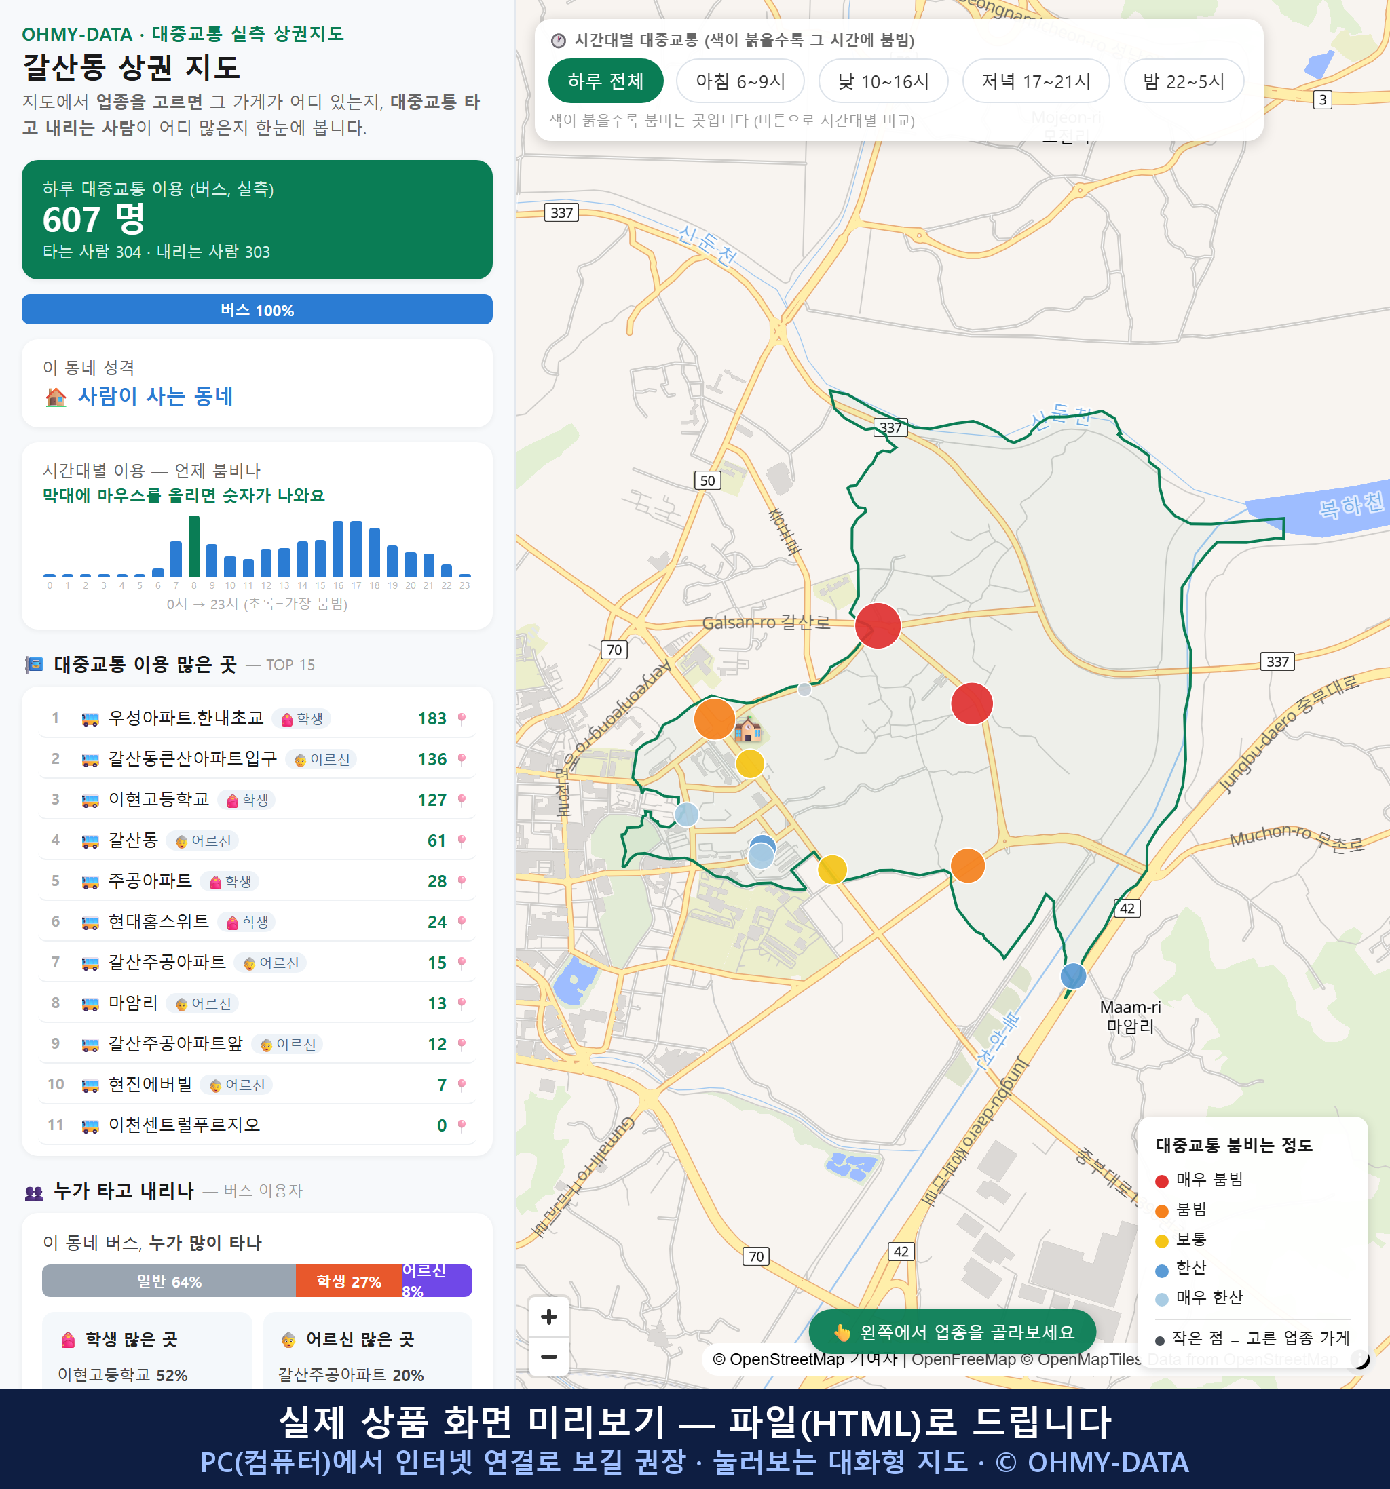Image resolution: width=1390 pixels, height=1489 pixels.
Task: Click the 어르신 8% purple segment
Action: tap(437, 1281)
